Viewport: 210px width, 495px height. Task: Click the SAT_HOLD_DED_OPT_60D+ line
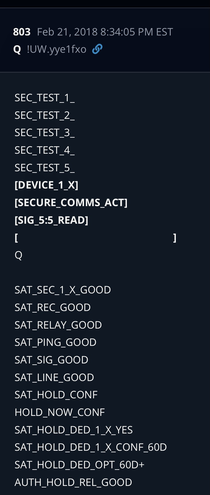[79, 465]
